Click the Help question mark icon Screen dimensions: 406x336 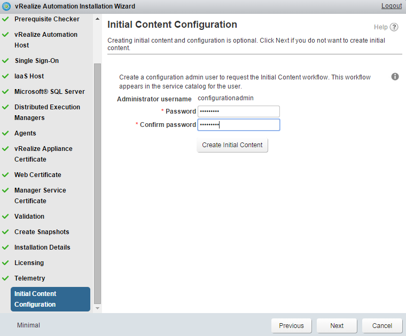[x=394, y=27]
